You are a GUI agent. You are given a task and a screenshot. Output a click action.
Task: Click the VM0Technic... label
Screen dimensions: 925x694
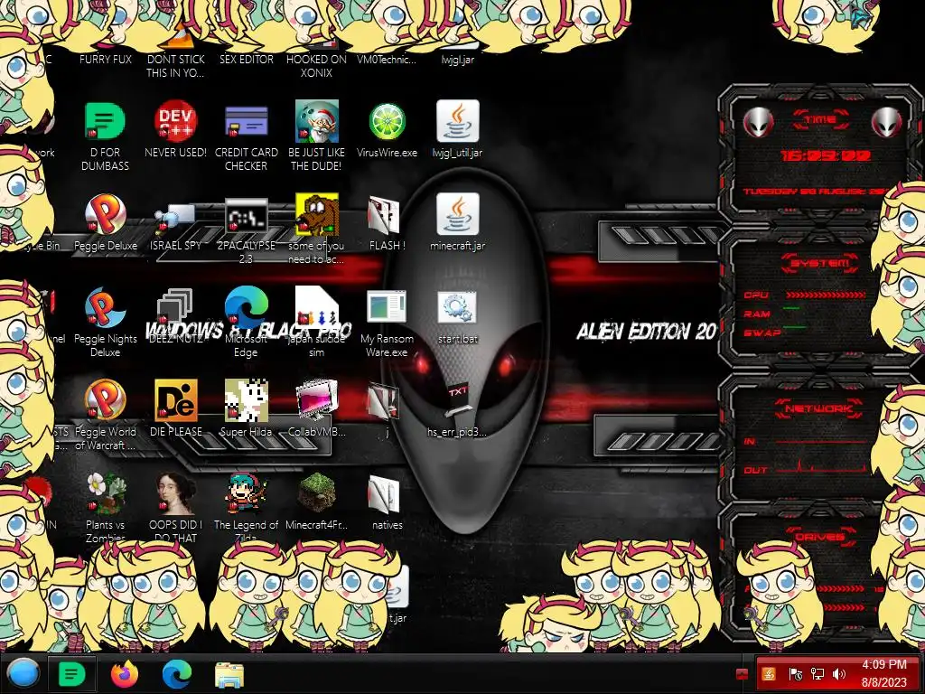[387, 59]
